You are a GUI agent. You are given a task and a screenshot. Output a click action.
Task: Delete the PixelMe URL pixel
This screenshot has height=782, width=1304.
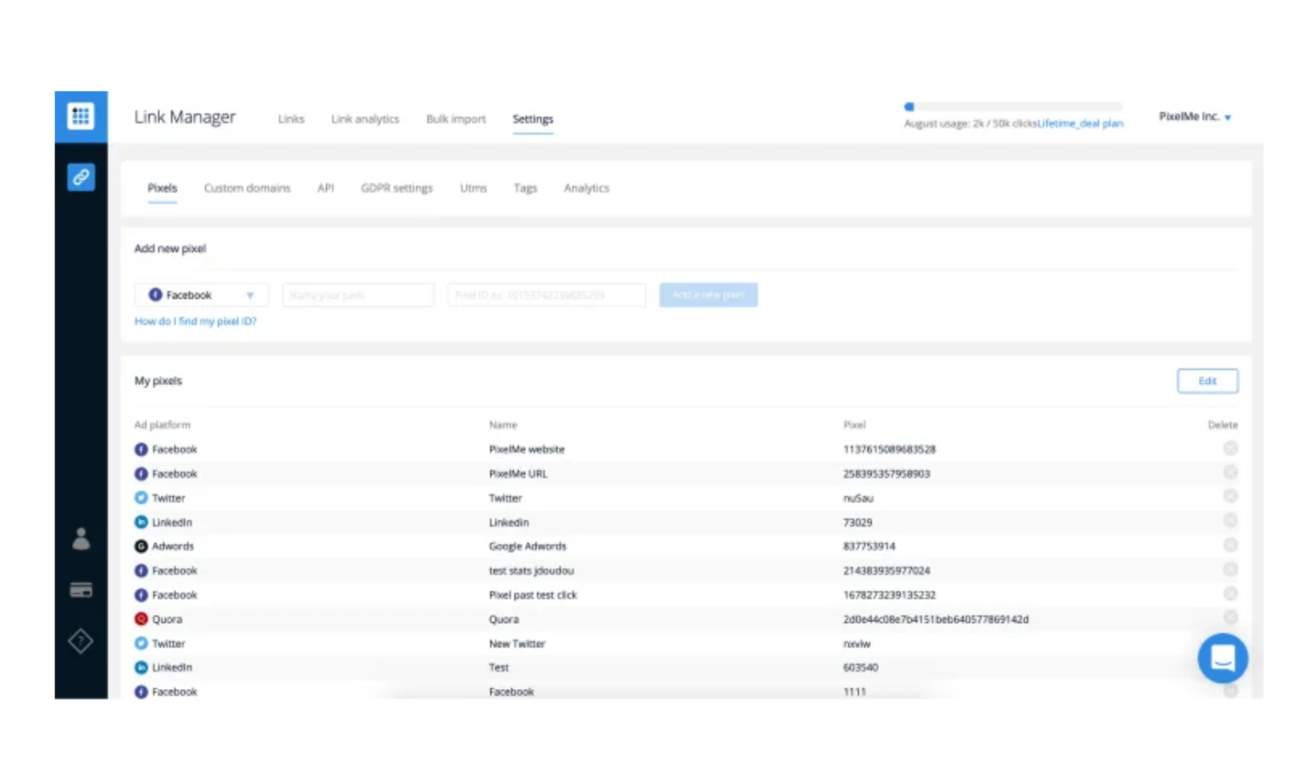click(x=1230, y=473)
